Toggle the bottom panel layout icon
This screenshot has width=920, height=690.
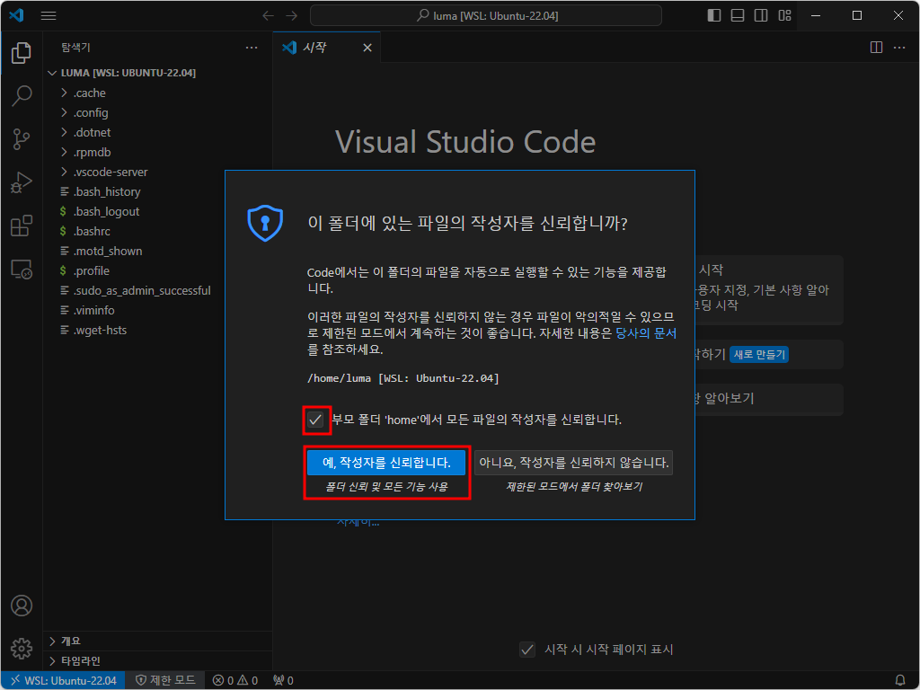click(x=738, y=16)
